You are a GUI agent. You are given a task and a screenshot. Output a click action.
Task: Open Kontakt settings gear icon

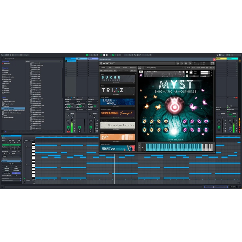pos(181,64)
